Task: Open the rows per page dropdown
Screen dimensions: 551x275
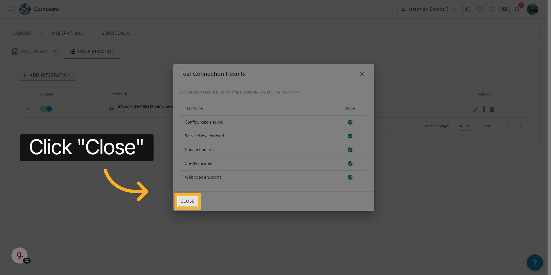Action: tap(464, 126)
